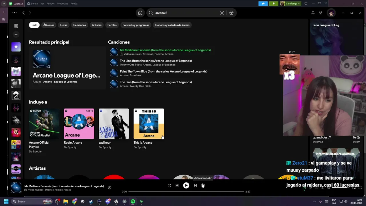Open Radio Arcane playlist card
The image size is (366, 206).
79,129
